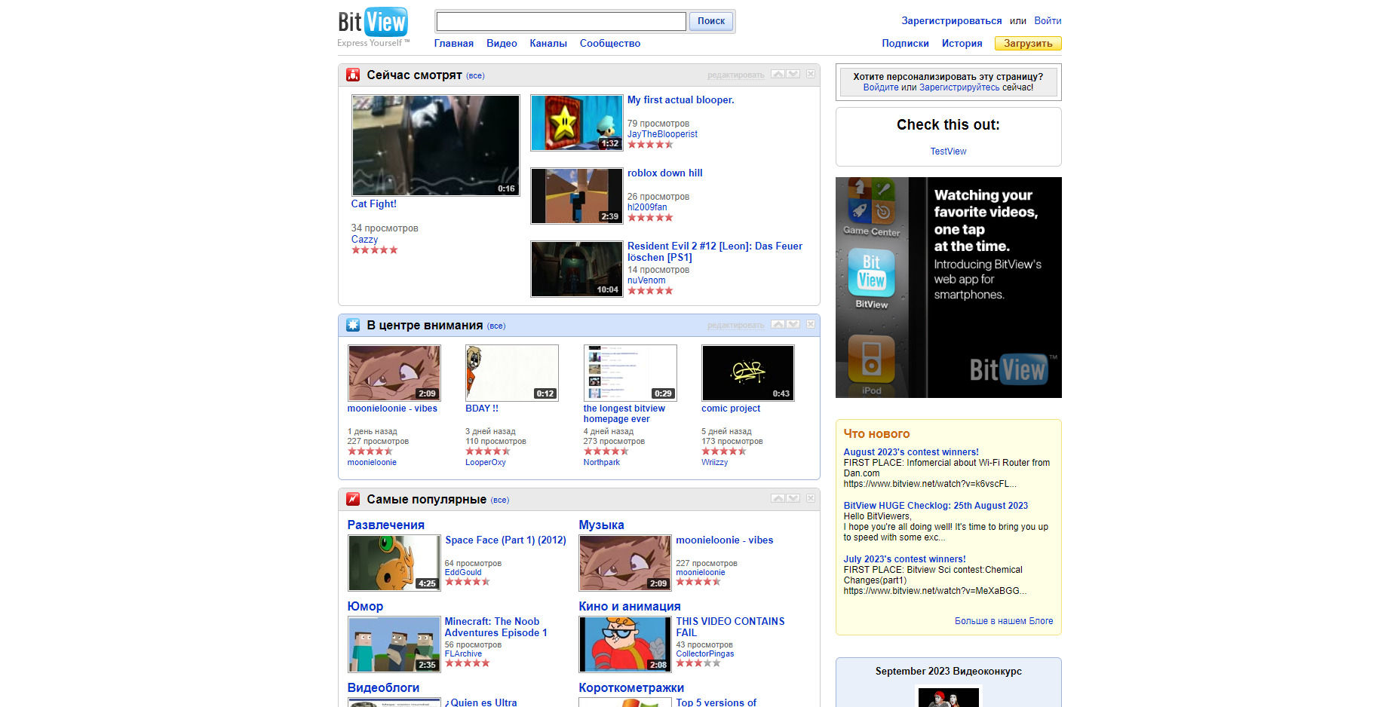Open the Каналы menu item
The image size is (1399, 707).
click(x=548, y=44)
